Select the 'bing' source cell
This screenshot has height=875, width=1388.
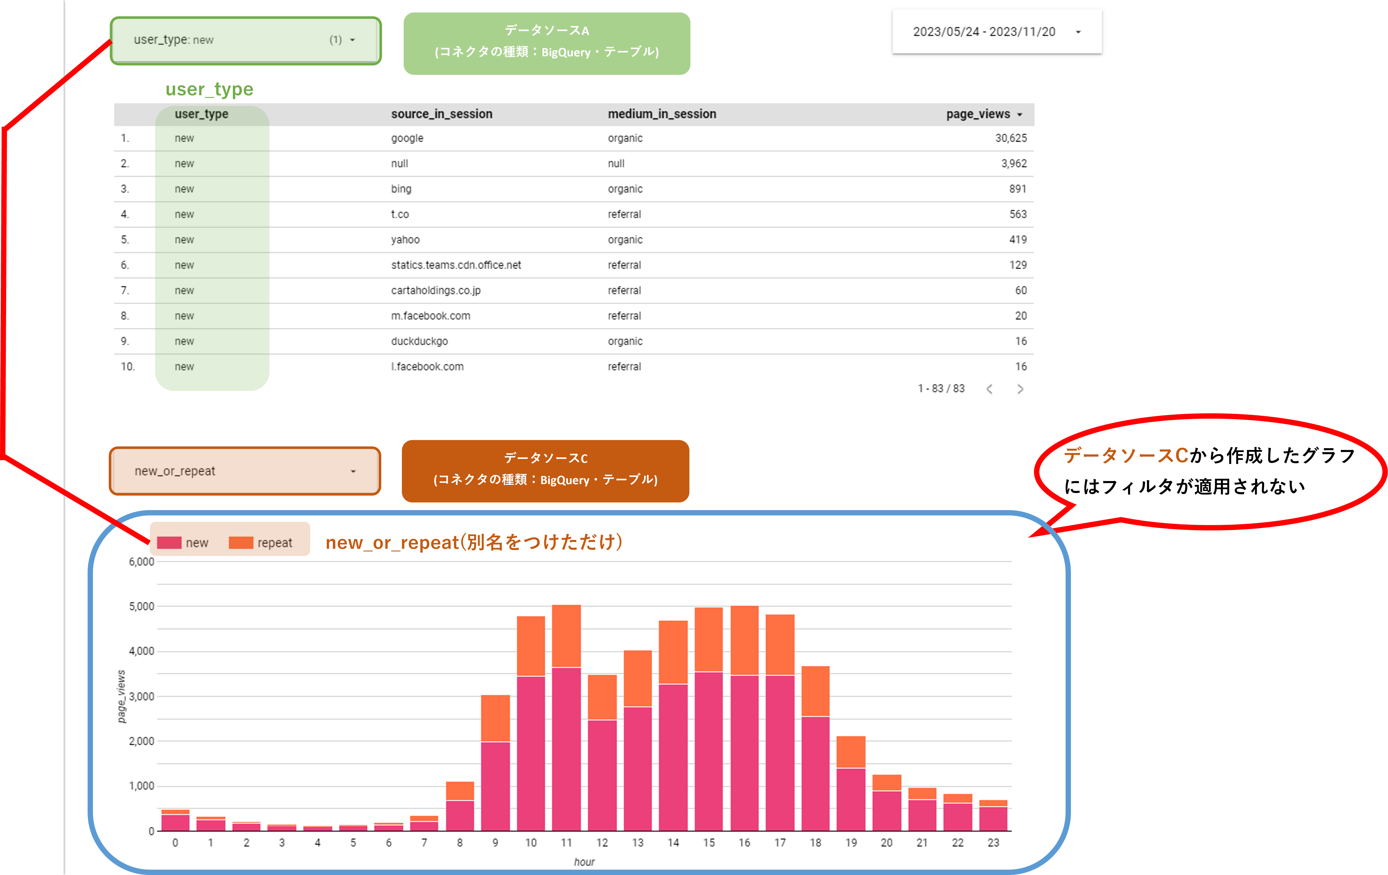coord(401,189)
